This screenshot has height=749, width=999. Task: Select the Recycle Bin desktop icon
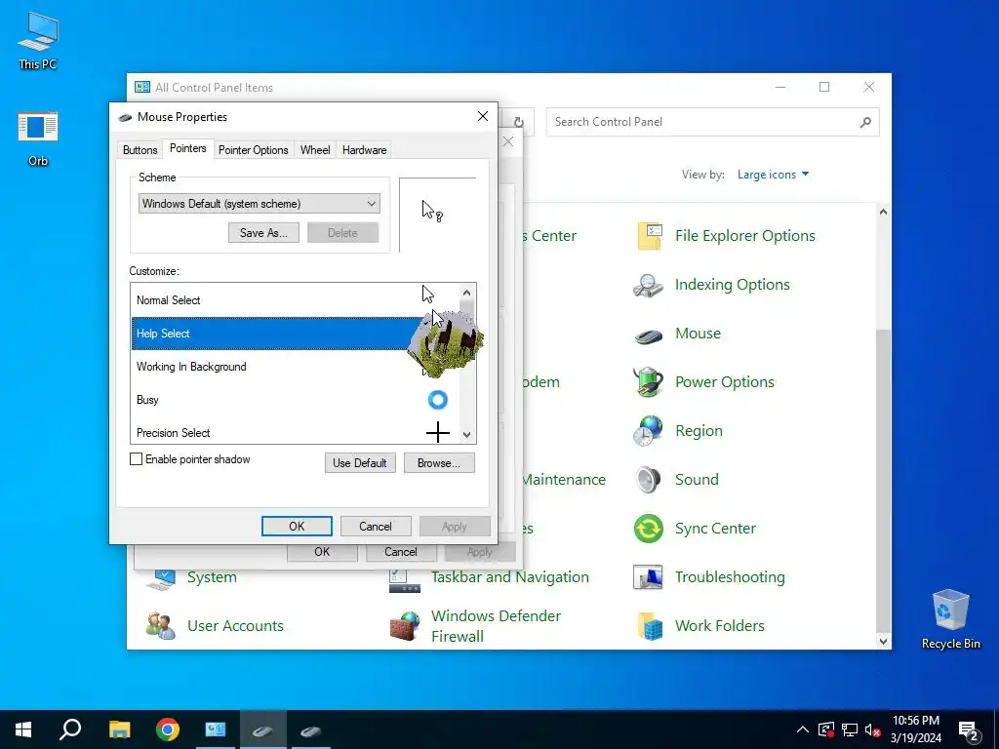pos(950,619)
